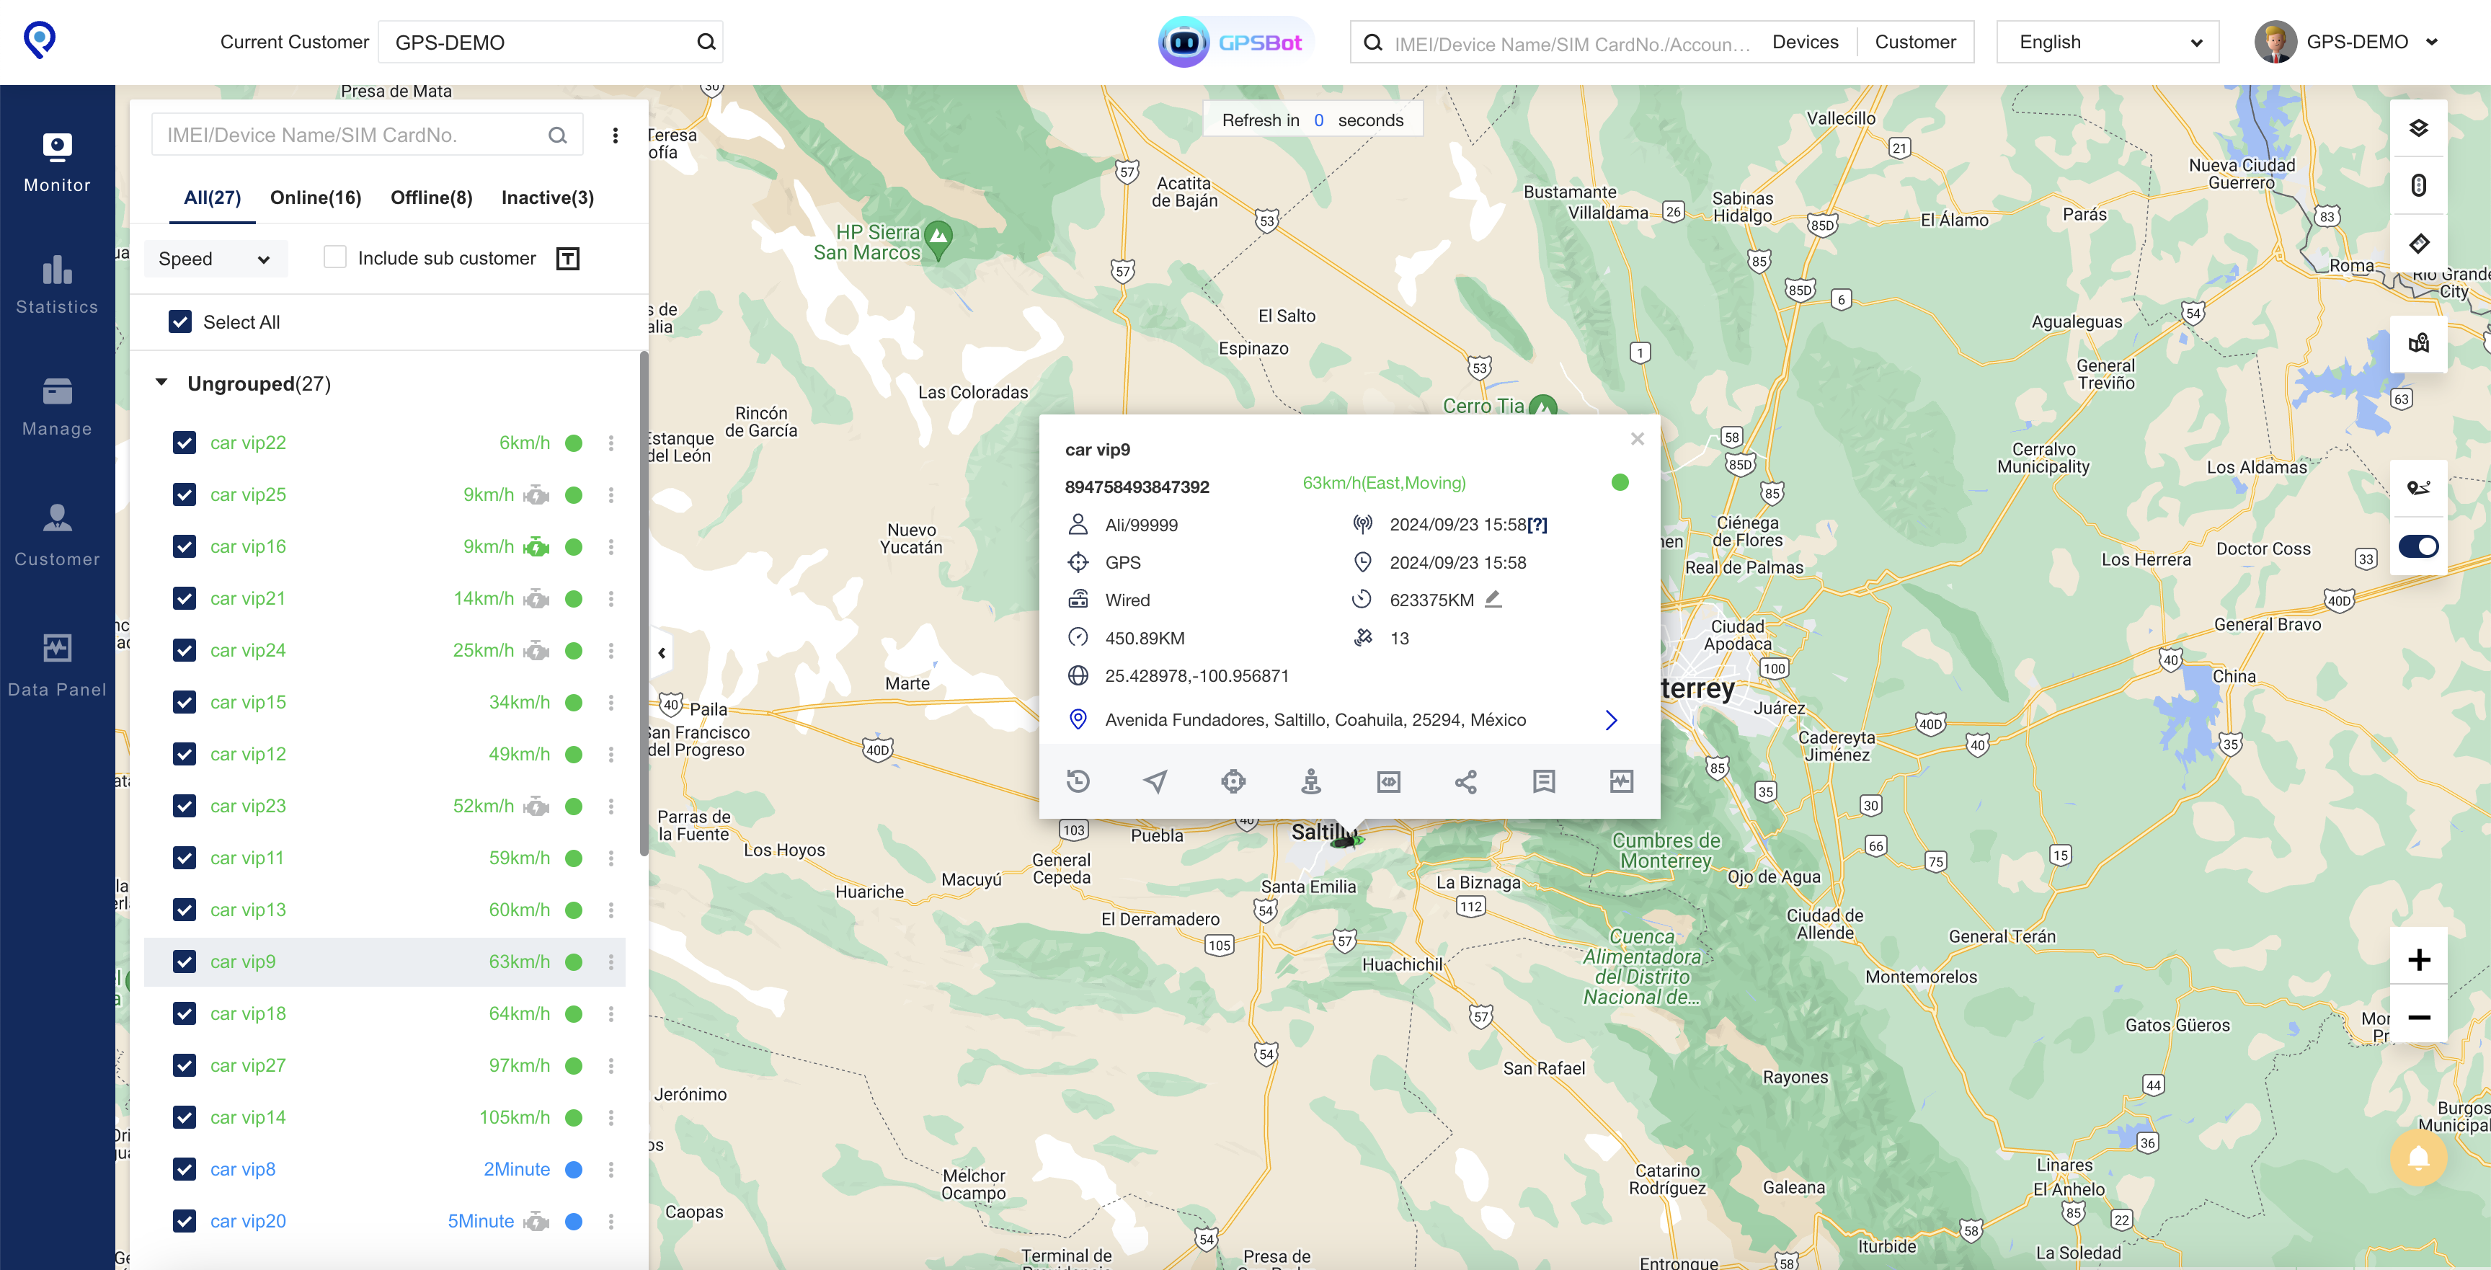2491x1270 pixels.
Task: Open the Statistics sidebar section
Action: tap(57, 285)
